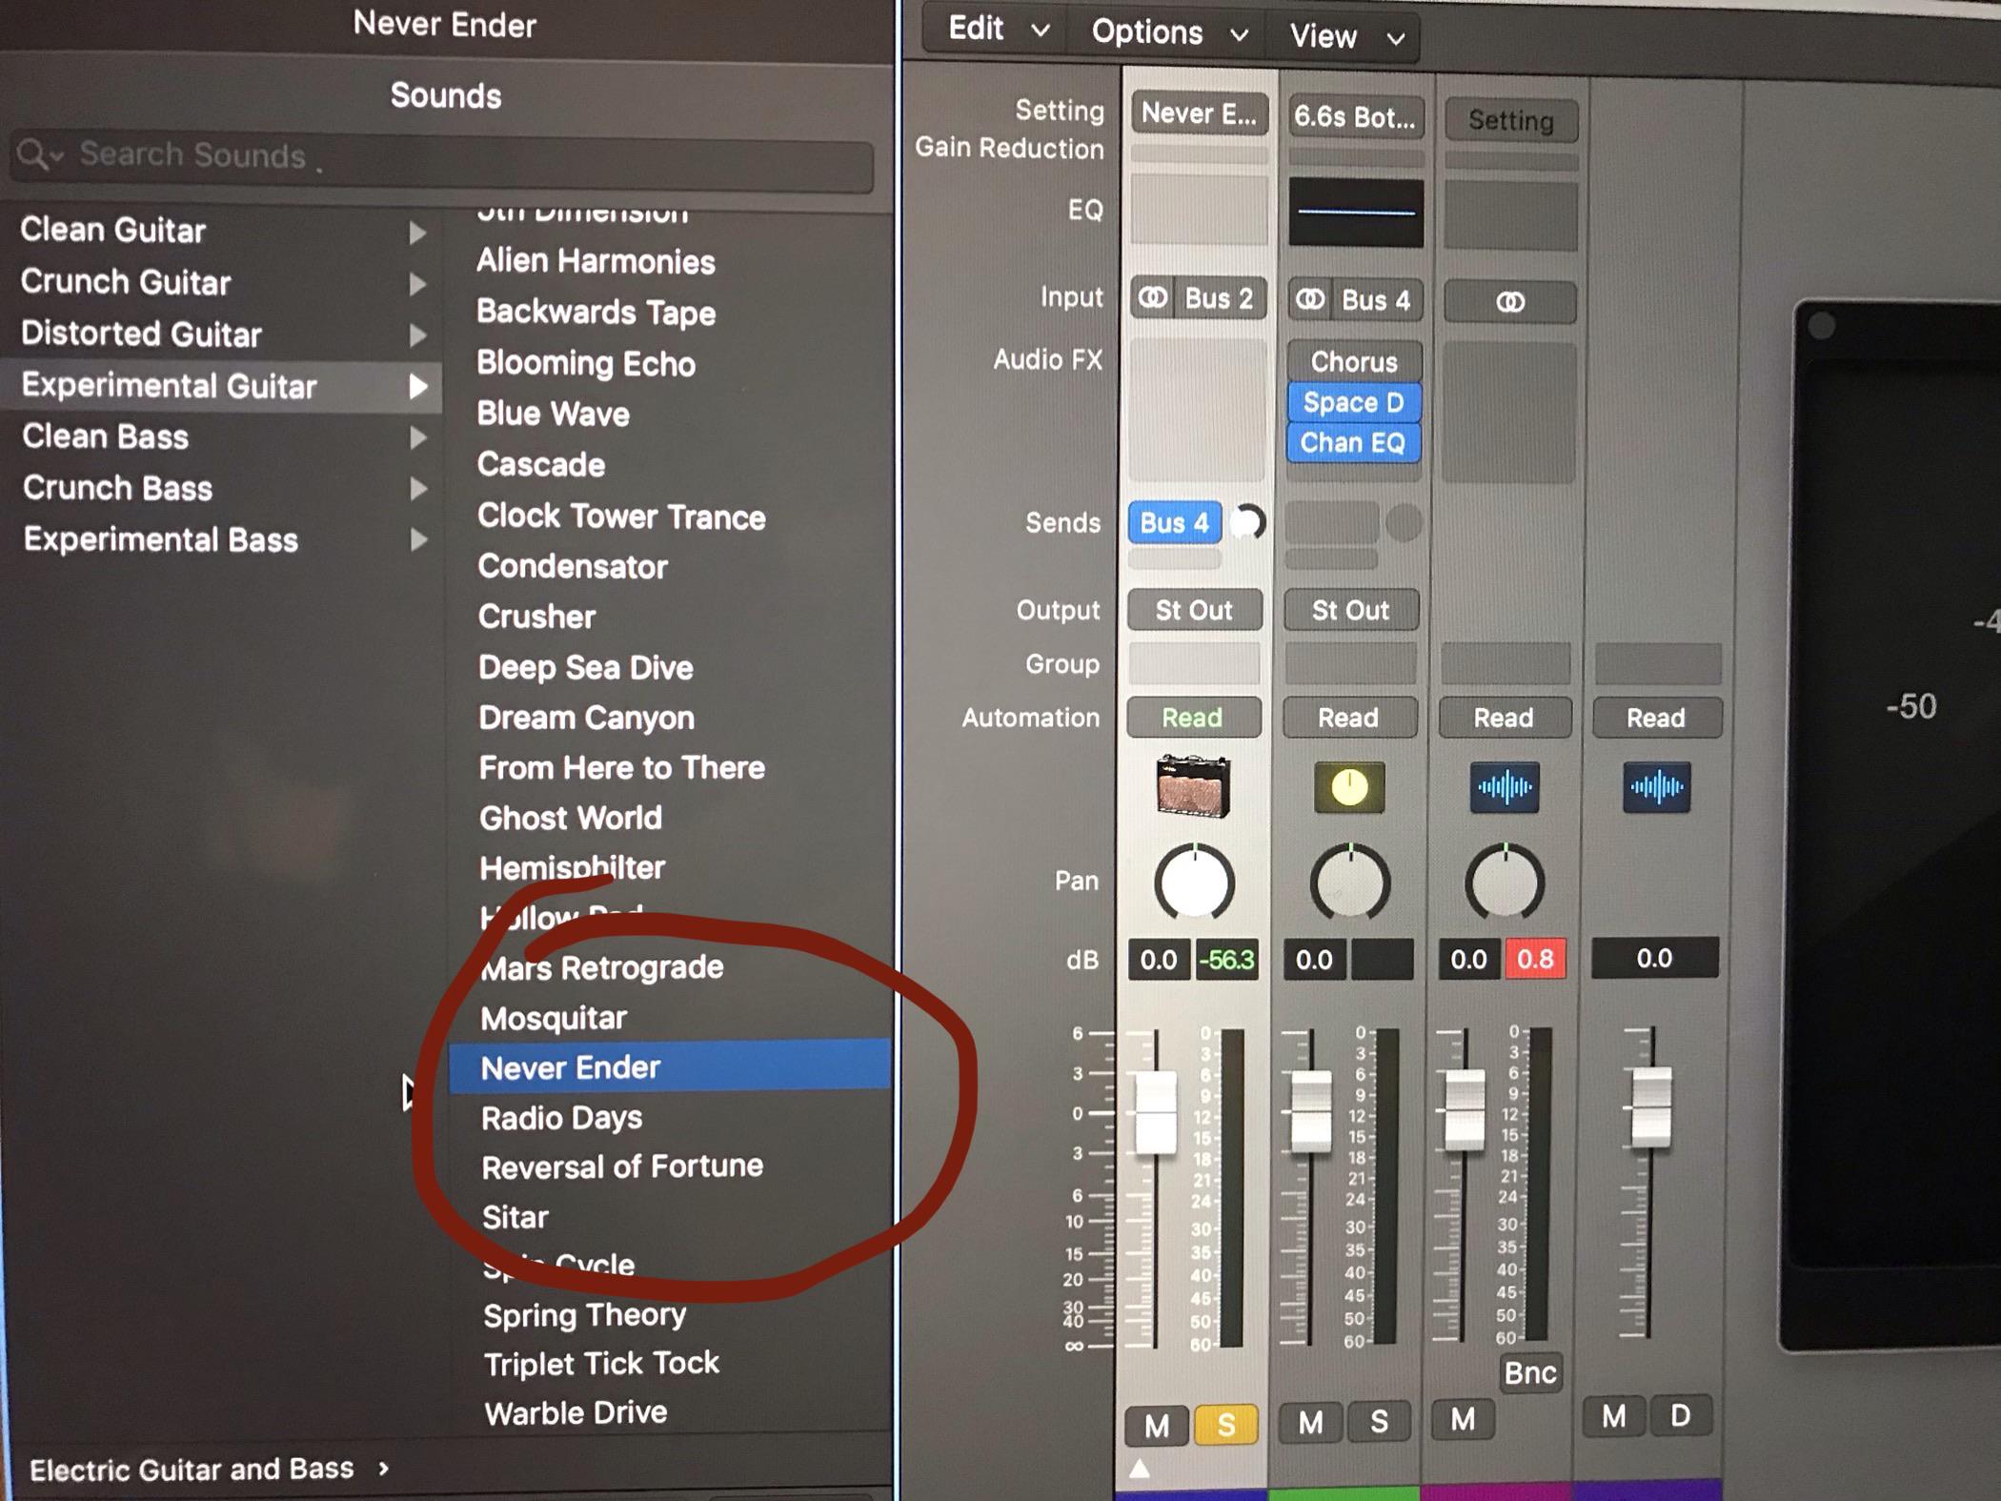This screenshot has width=2001, height=1501.
Task: Expand the Crunch Guitar category
Action: (x=416, y=283)
